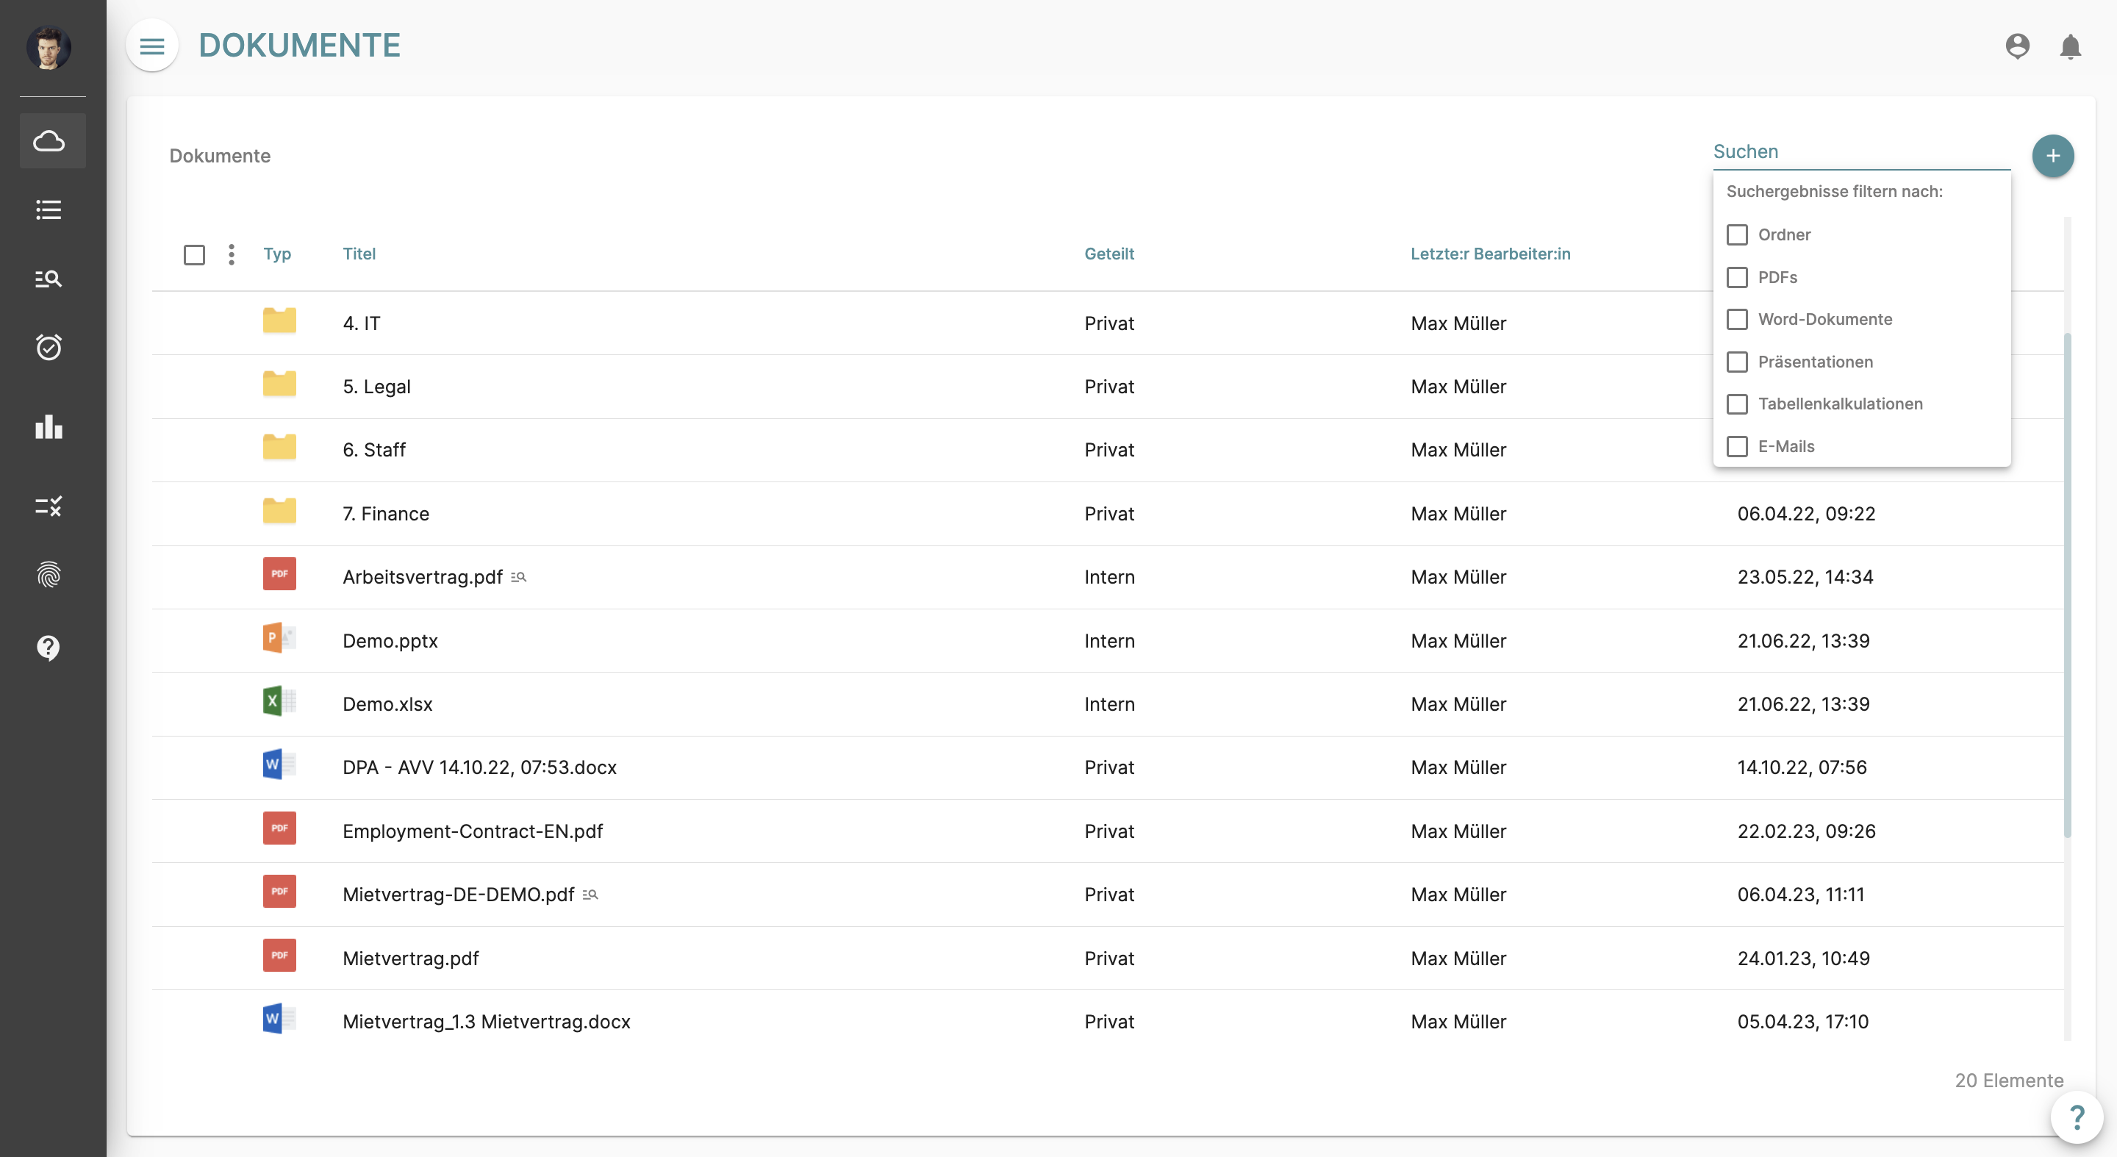Click the analysis icon next to Mietvertrag-DE-DEMO.pdf
2117x1157 pixels.
[590, 895]
